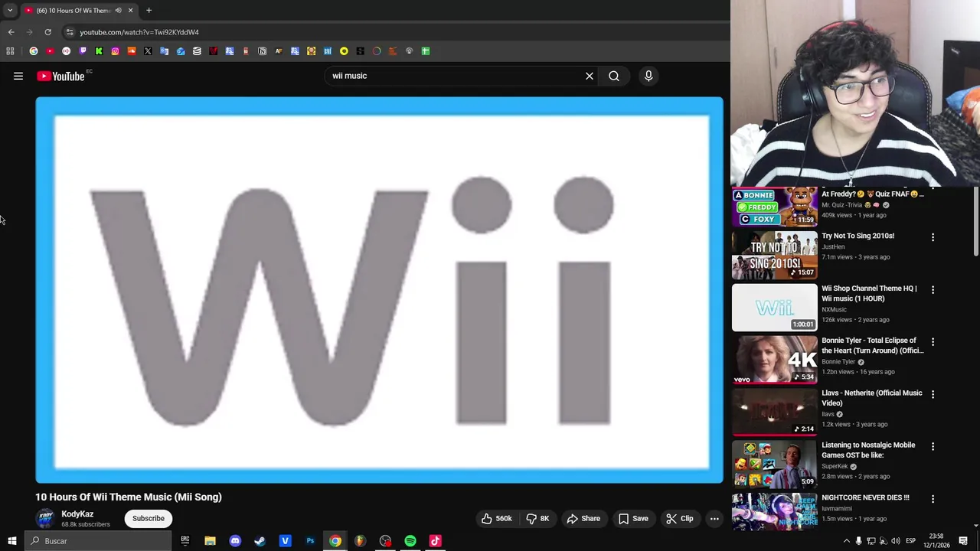
Task: Open options for Bonnie Tyler video
Action: pos(933,341)
